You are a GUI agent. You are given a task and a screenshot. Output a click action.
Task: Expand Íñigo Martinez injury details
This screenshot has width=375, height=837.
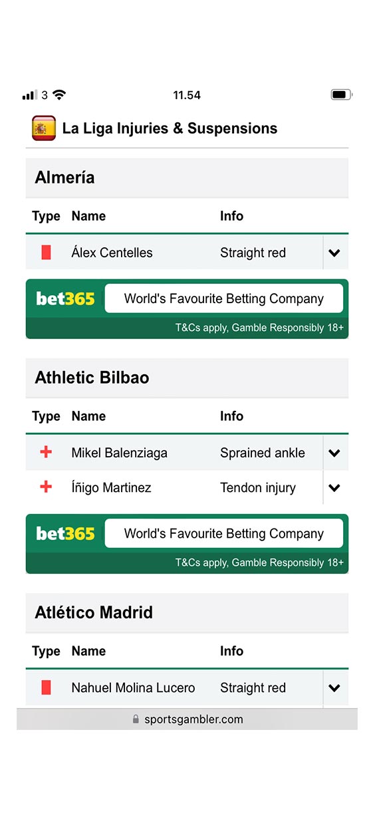tap(334, 487)
